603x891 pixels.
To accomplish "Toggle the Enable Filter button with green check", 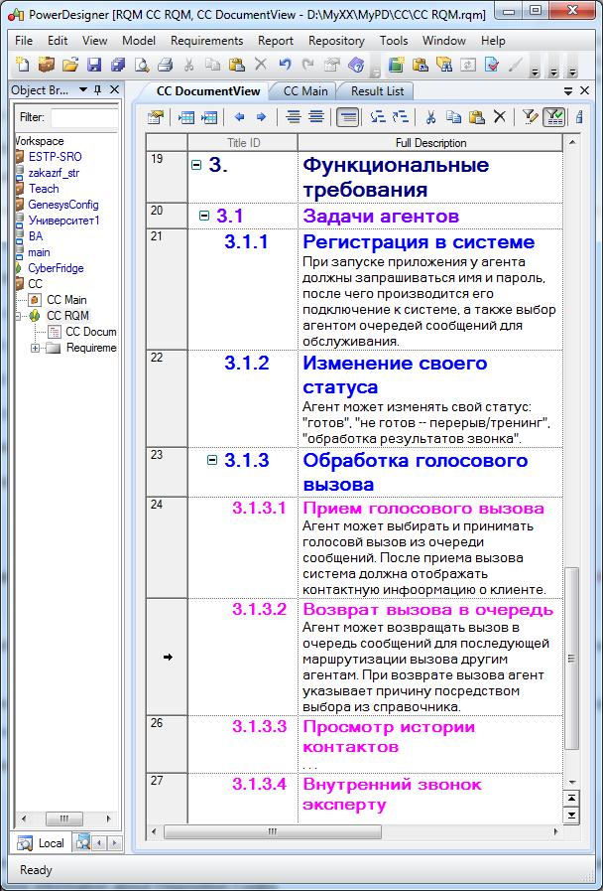I will tap(553, 117).
